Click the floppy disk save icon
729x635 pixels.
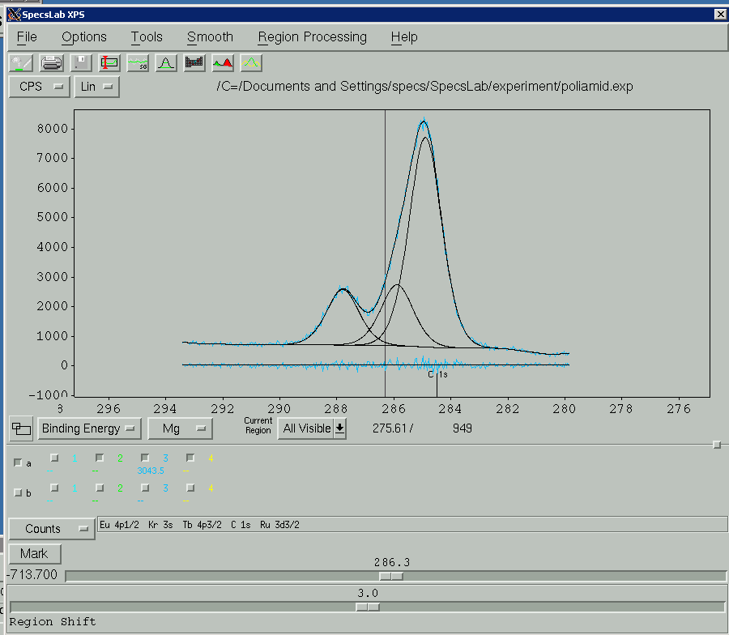(80, 62)
